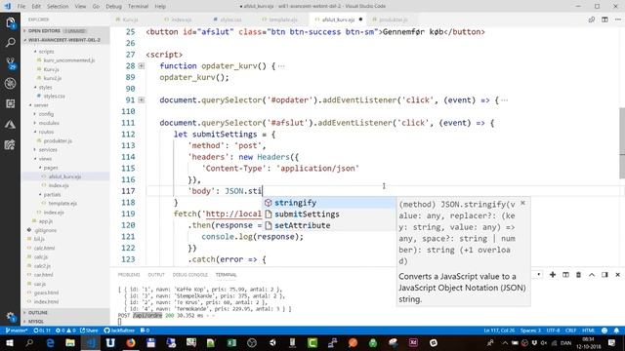Open the terminal selector dropdown
625x351 pixels.
click(x=538, y=275)
